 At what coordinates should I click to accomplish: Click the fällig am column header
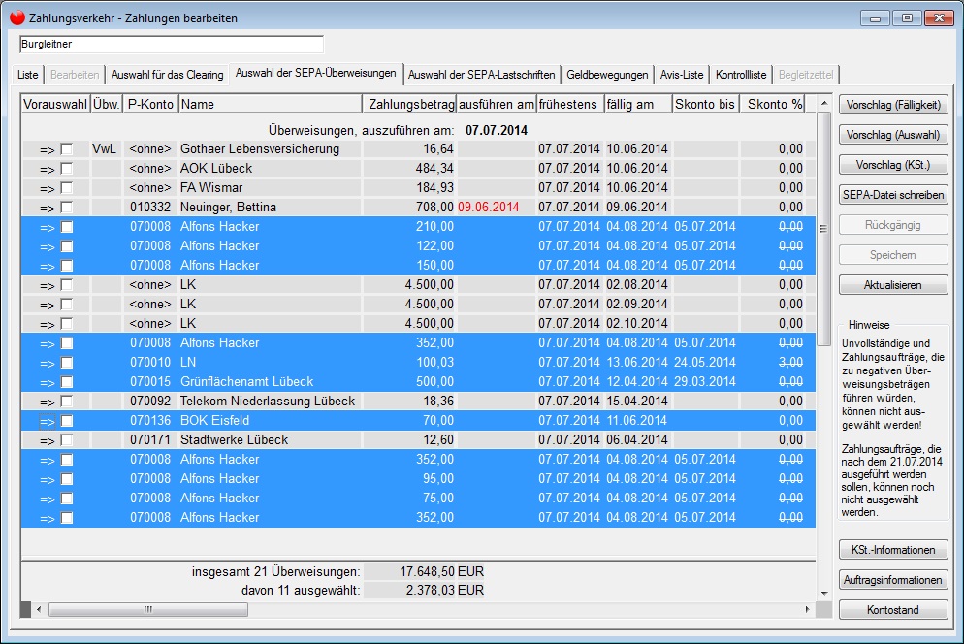[x=638, y=104]
